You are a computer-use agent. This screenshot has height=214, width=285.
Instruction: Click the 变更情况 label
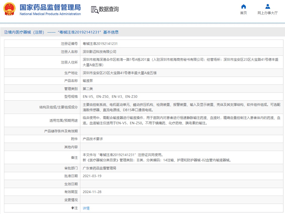click(x=71, y=200)
